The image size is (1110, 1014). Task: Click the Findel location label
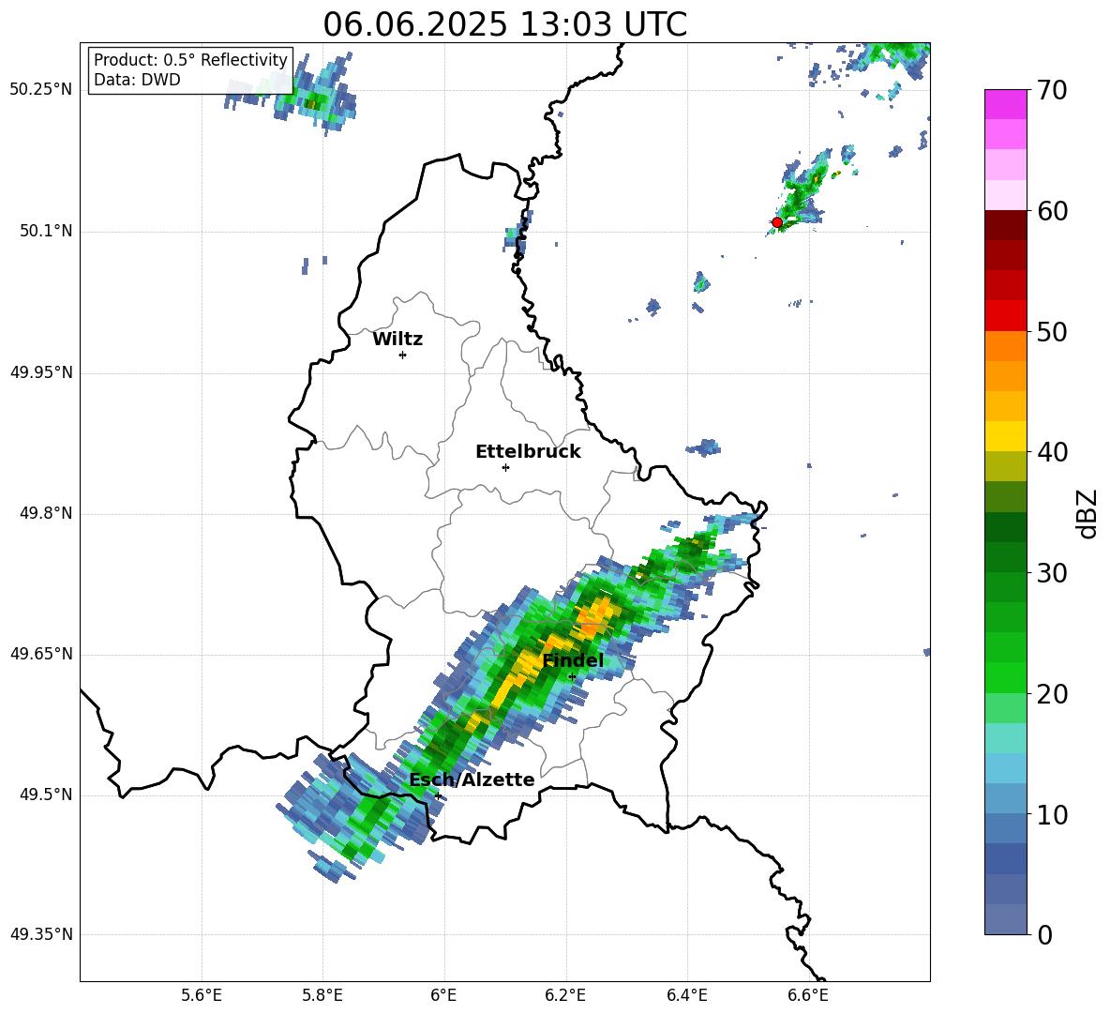pos(573,660)
